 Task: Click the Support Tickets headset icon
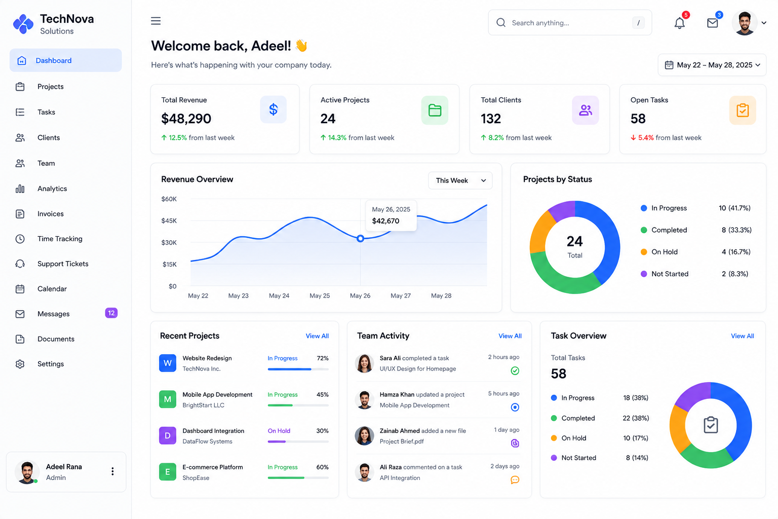pyautogui.click(x=20, y=264)
